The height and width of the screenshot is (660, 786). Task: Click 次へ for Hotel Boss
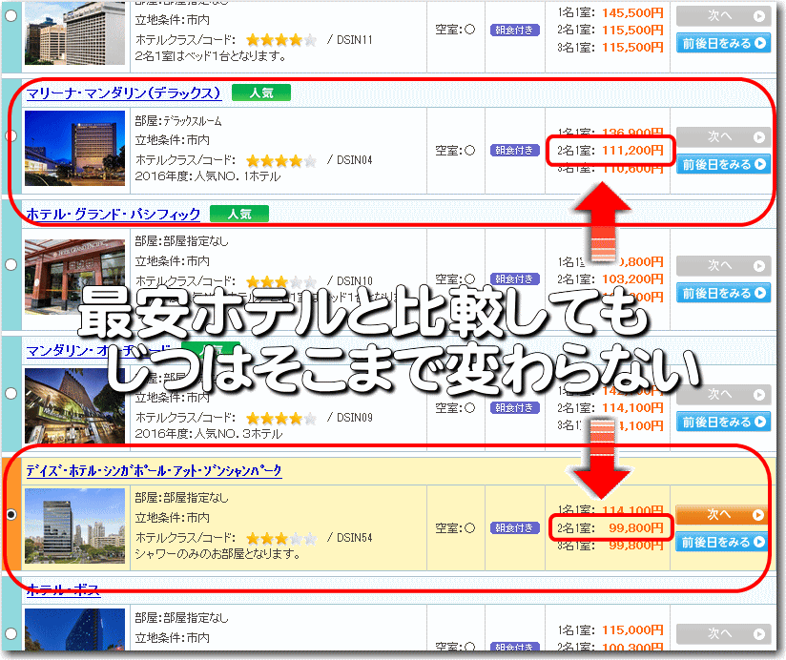click(723, 634)
